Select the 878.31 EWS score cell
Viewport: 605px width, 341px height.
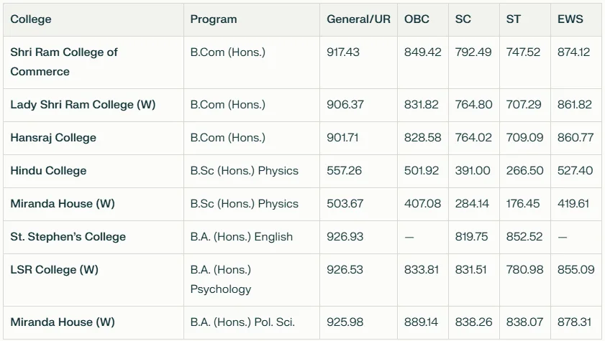click(x=576, y=322)
